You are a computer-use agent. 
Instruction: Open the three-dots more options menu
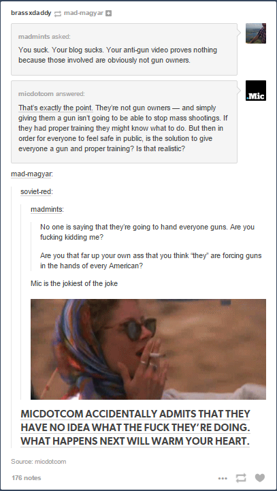click(223, 478)
